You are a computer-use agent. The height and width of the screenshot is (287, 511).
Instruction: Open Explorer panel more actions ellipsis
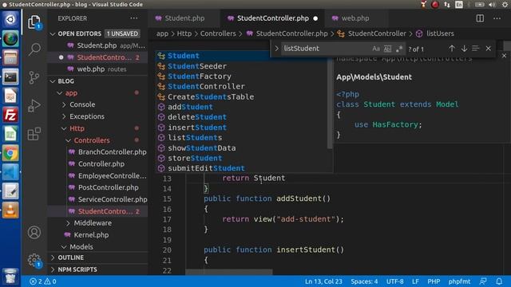pyautogui.click(x=133, y=18)
